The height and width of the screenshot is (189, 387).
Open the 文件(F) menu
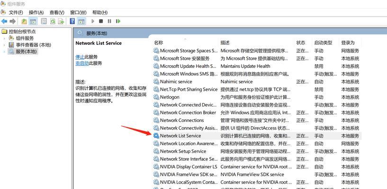tap(16, 12)
